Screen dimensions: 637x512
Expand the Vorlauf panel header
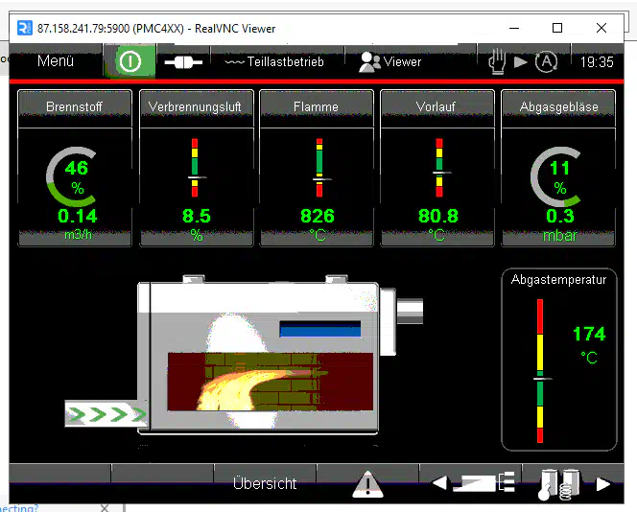[x=437, y=106]
